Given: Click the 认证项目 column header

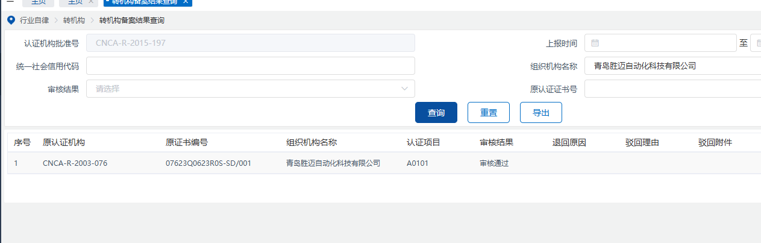Looking at the screenshot, I should [x=424, y=143].
